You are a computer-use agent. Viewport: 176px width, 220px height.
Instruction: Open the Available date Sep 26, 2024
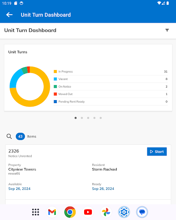tap(19, 189)
